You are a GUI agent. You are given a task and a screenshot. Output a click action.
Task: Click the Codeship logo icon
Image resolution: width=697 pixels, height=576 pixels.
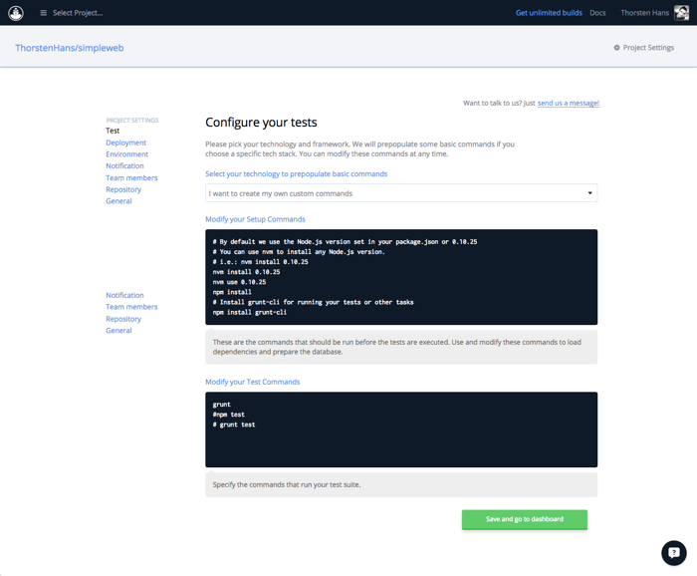coord(16,13)
